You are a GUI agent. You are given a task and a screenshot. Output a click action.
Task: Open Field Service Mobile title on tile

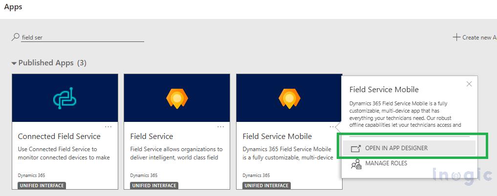pyautogui.click(x=277, y=136)
